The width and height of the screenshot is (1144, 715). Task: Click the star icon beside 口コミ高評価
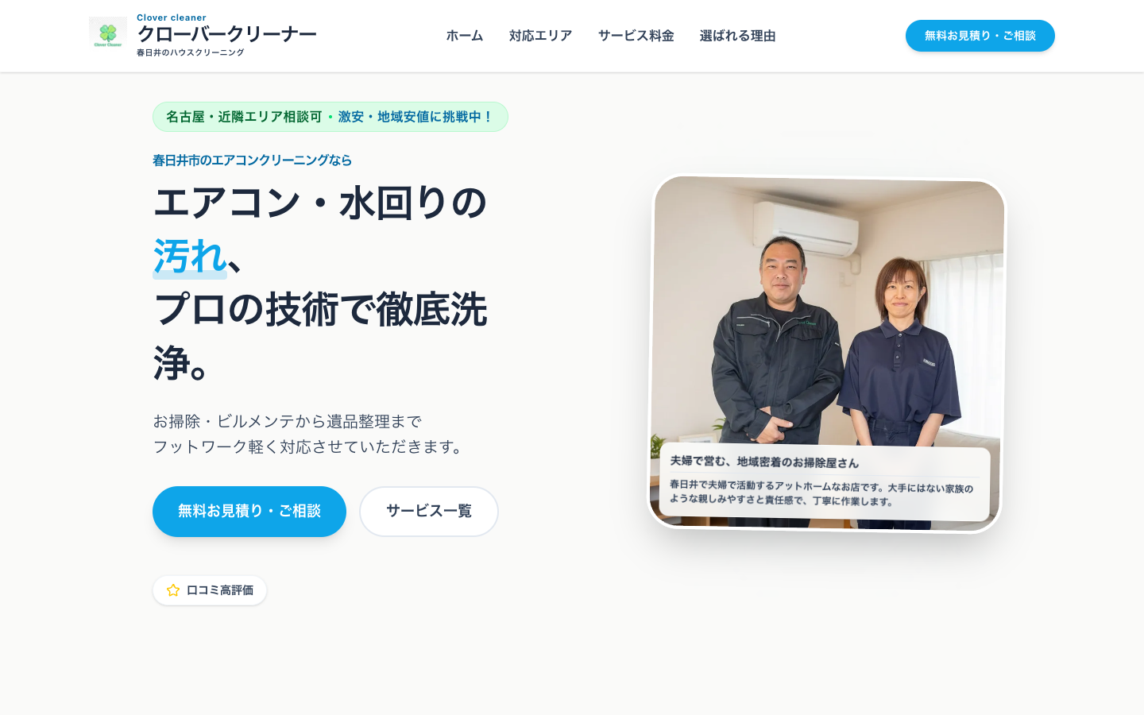[x=173, y=590]
